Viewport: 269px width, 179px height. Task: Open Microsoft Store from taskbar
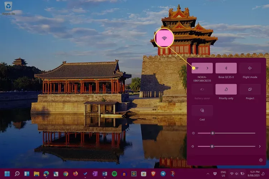(x=143, y=174)
